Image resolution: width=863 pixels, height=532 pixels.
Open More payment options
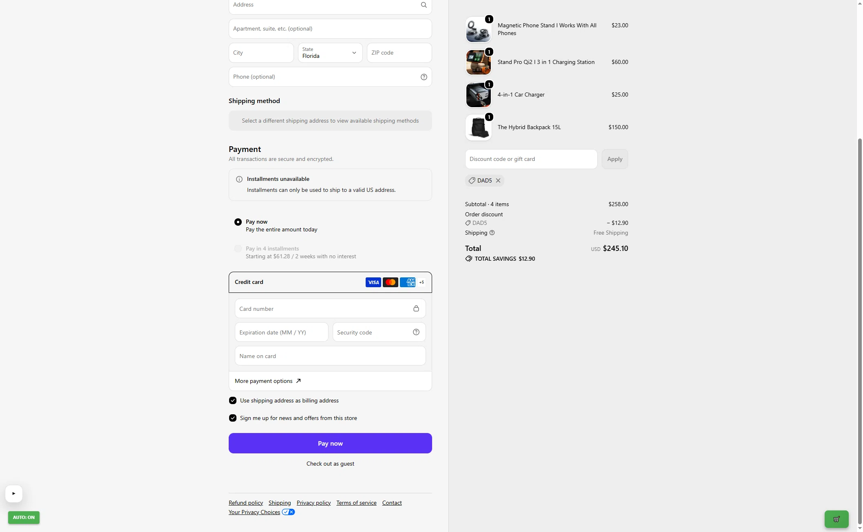click(268, 381)
